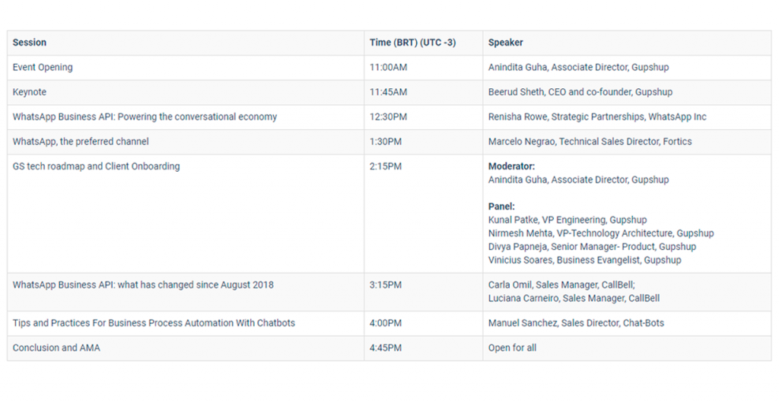This screenshot has height=402, width=779.
Task: Click panelist Kunal Patke, VP Engineering
Action: [567, 220]
